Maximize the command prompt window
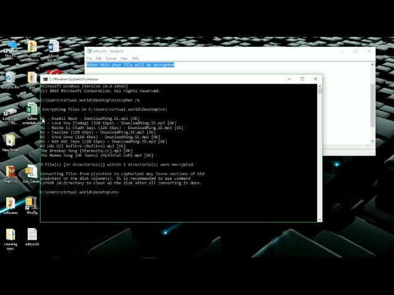The width and height of the screenshot is (394, 295). [302, 79]
